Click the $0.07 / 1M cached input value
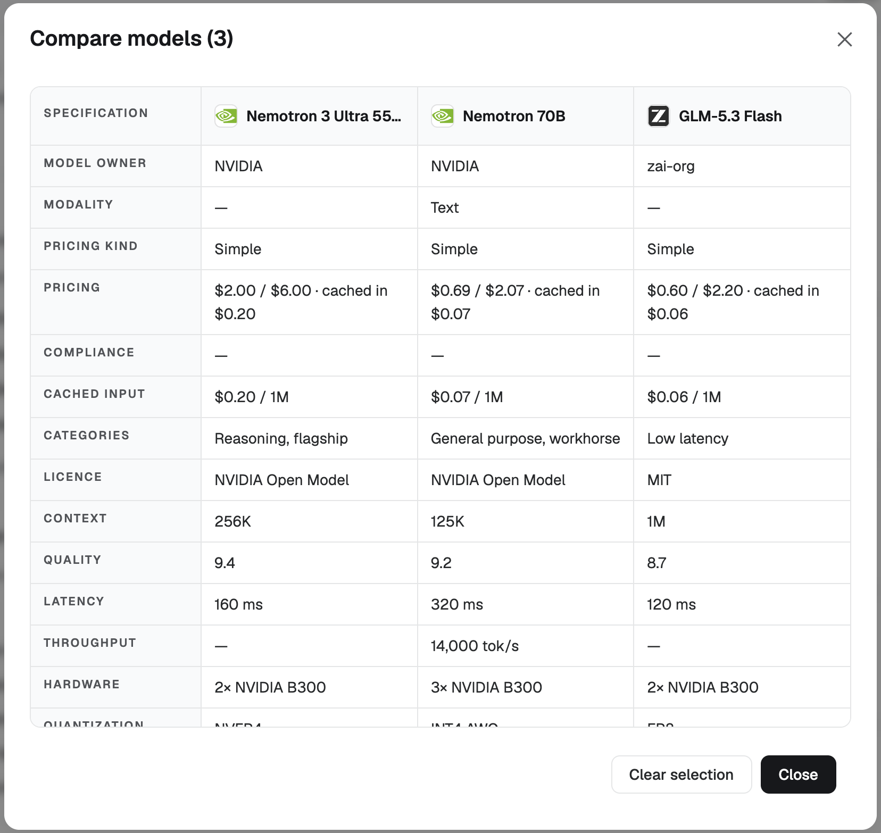The width and height of the screenshot is (881, 833). pyautogui.click(x=467, y=397)
